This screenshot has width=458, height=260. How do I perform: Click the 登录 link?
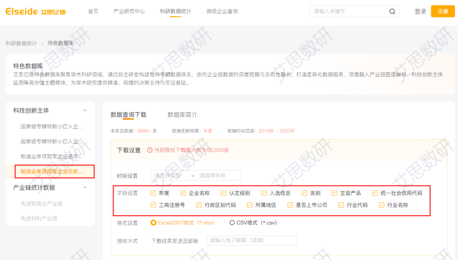pos(420,11)
